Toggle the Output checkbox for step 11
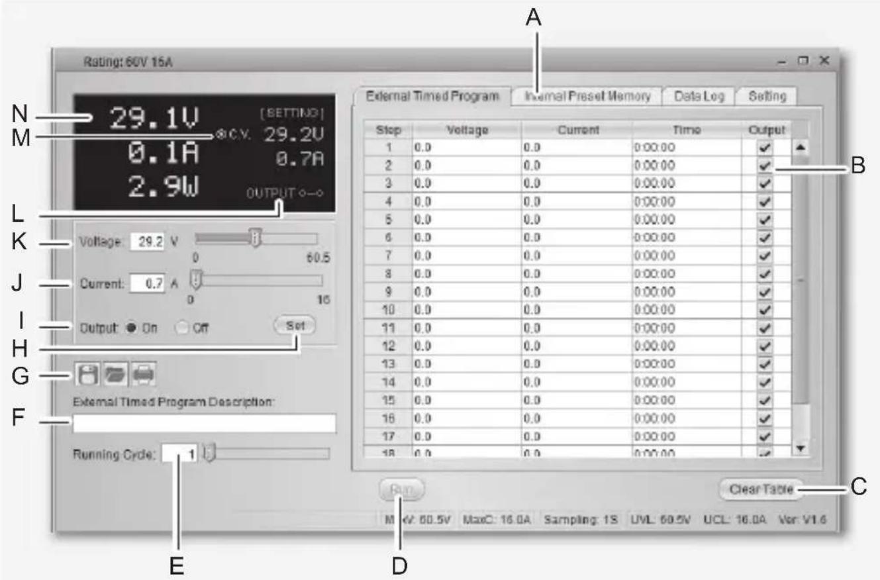880x580 pixels. coord(765,327)
